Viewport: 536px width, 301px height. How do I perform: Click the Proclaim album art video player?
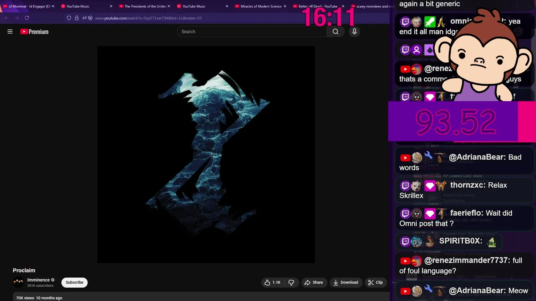pos(206,155)
